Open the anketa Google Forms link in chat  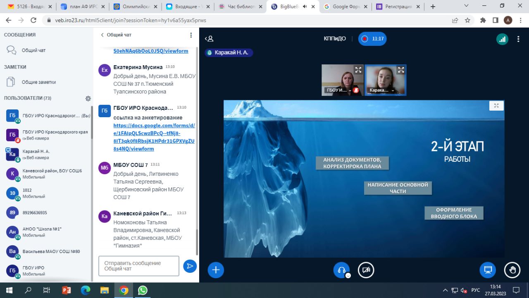(154, 137)
